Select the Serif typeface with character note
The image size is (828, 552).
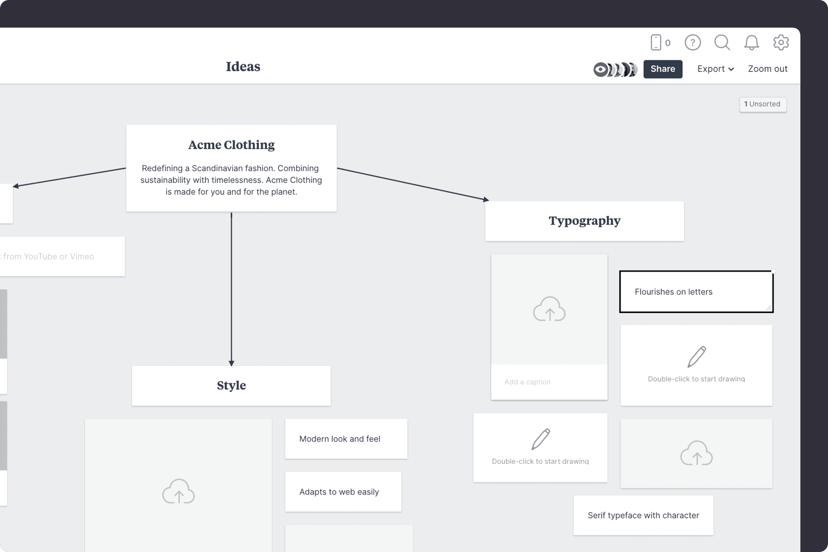click(643, 515)
